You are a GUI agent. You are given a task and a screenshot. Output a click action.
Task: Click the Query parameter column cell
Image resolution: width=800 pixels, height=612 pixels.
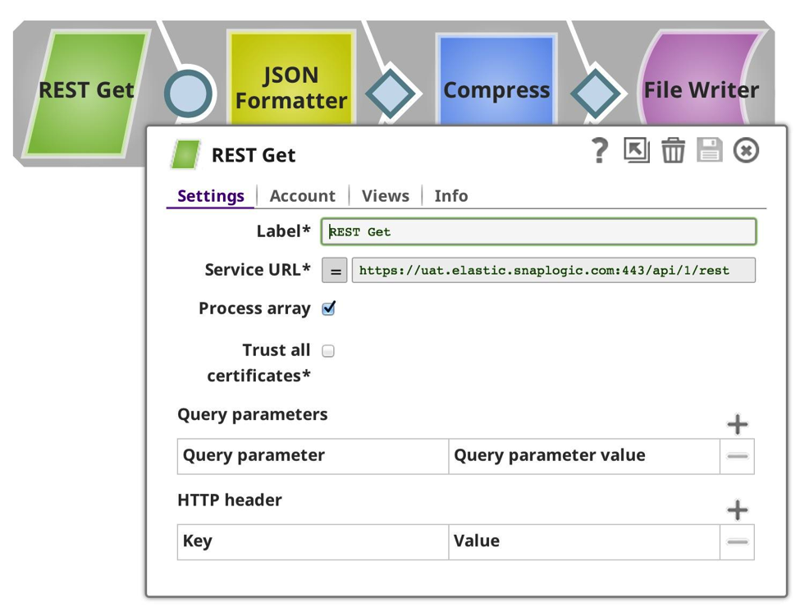[313, 456]
